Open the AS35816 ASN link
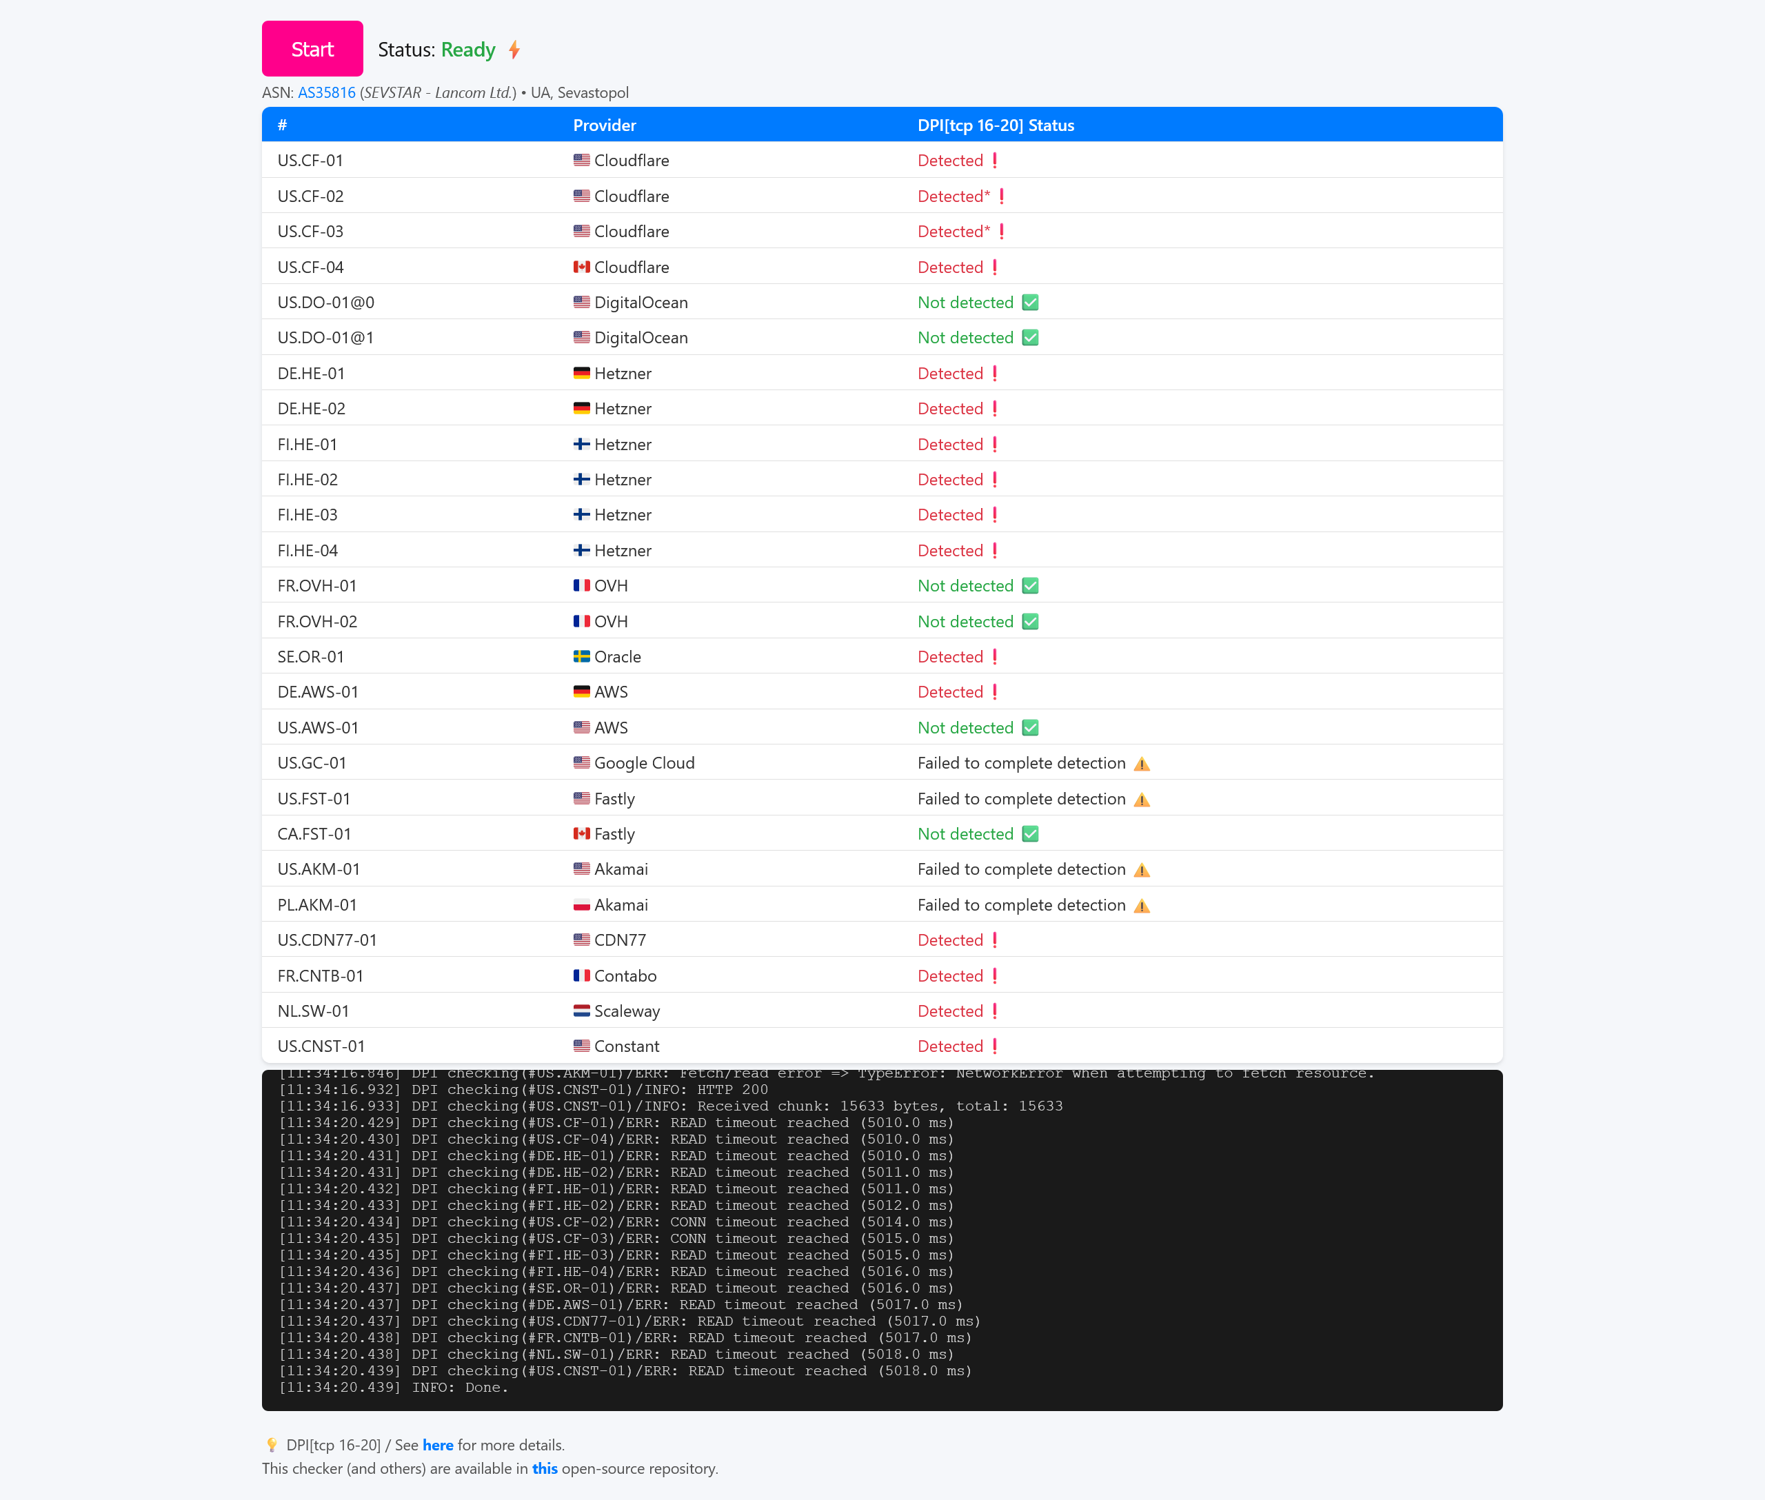The image size is (1765, 1500). [326, 92]
